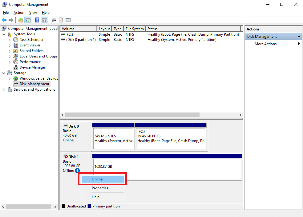Click the Back arrow toolbar icon

click(4, 20)
